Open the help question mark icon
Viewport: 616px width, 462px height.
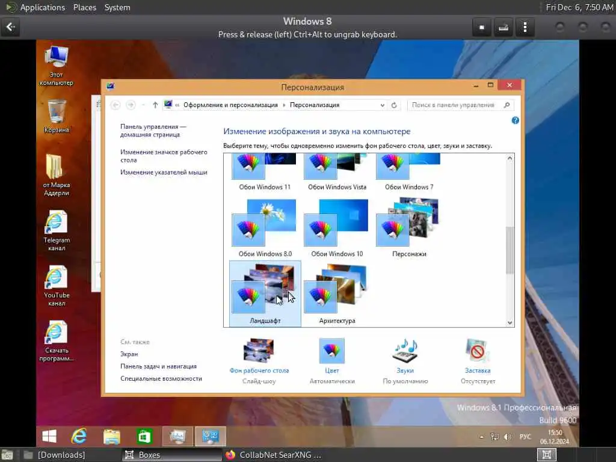tap(515, 120)
